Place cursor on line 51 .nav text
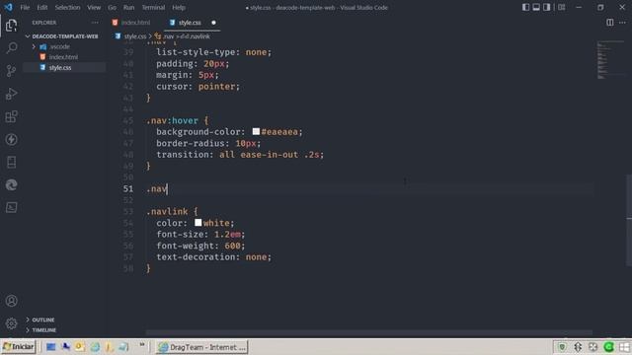 (156, 188)
